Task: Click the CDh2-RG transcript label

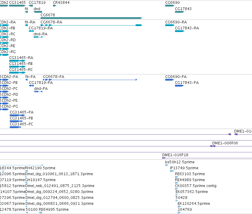Action: pyautogui.click(x=8, y=52)
